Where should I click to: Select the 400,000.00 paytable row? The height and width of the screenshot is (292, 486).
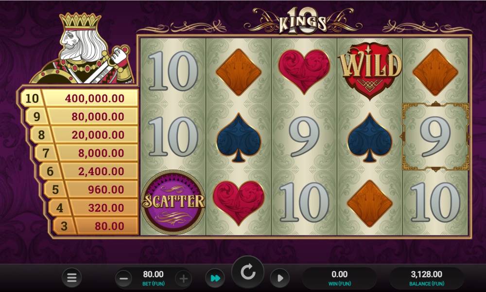click(79, 98)
